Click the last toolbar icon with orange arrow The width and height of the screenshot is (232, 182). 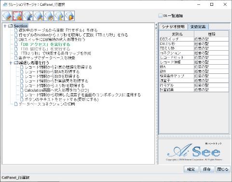coord(69,16)
